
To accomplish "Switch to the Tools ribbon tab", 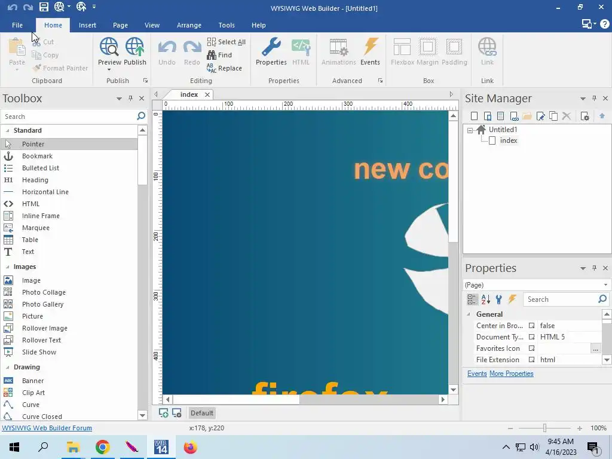I will 227,25.
